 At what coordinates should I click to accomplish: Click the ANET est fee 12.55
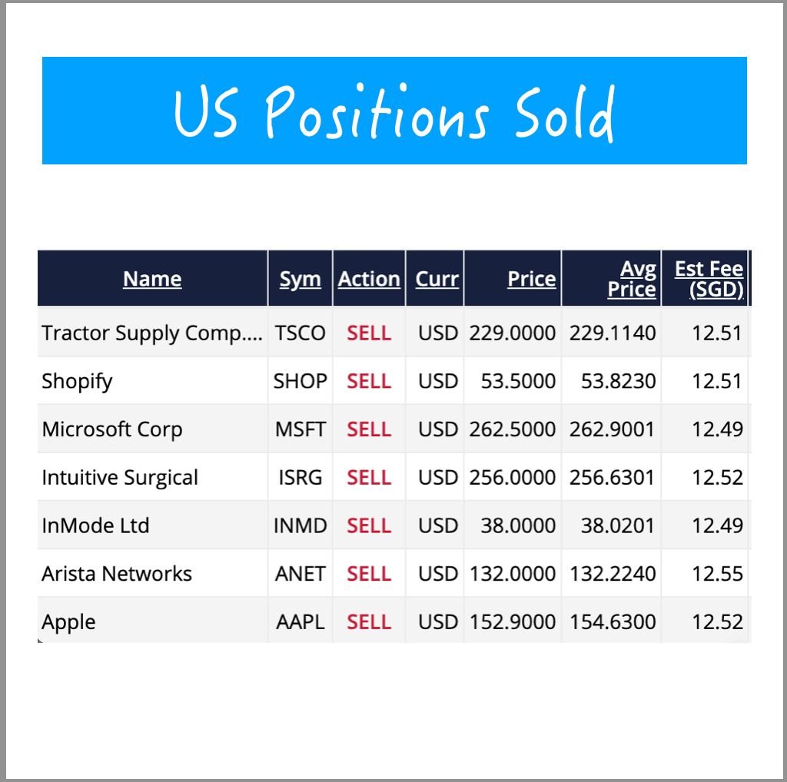tap(717, 574)
